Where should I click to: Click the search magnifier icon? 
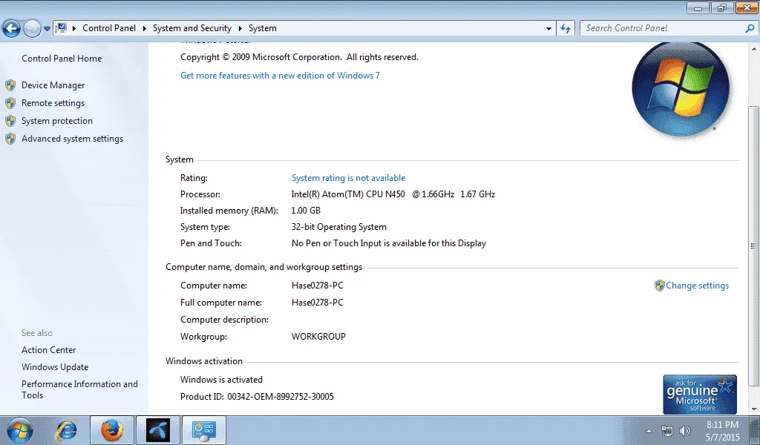tap(750, 29)
